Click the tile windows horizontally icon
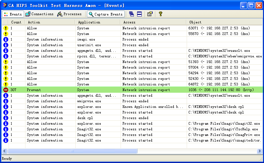 139,14
